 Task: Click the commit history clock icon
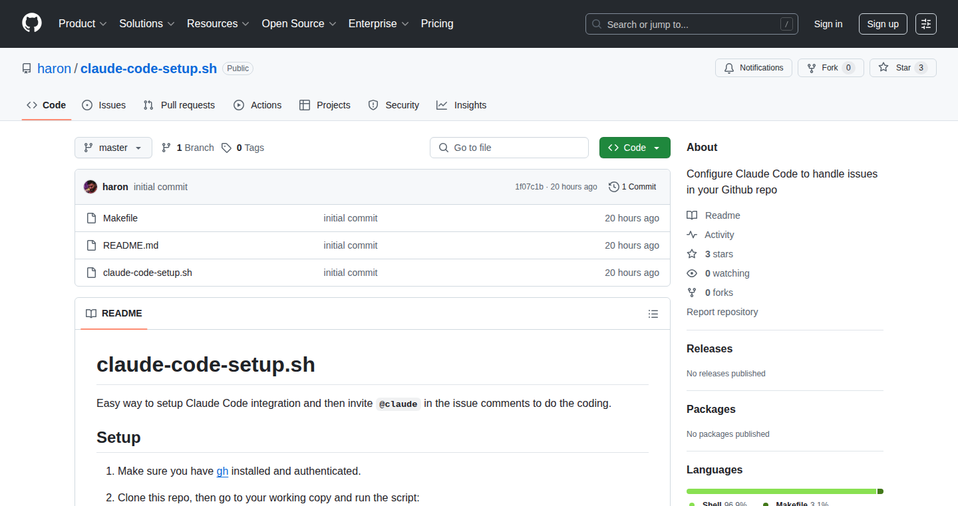click(613, 187)
